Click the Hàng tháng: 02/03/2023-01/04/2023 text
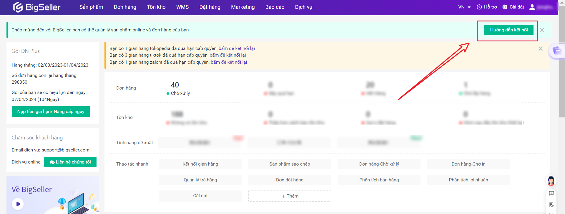Screen dimensions: 565x214 tap(50, 65)
